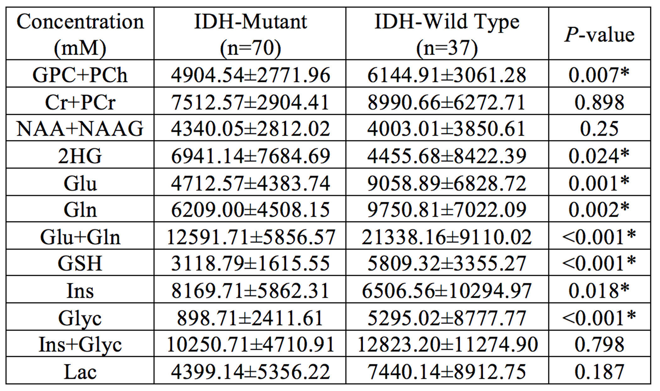Select the value 6941.14±7684.69
660x391 pixels.
click(250, 156)
